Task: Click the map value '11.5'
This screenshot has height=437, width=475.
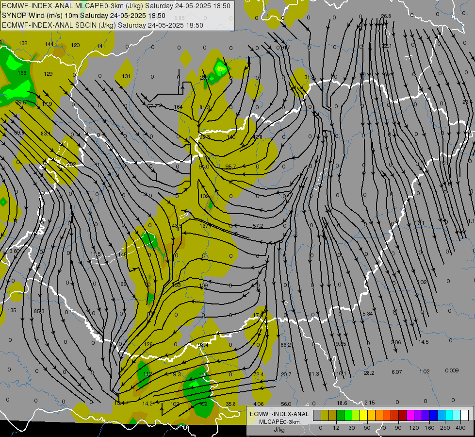Action: click(x=96, y=254)
